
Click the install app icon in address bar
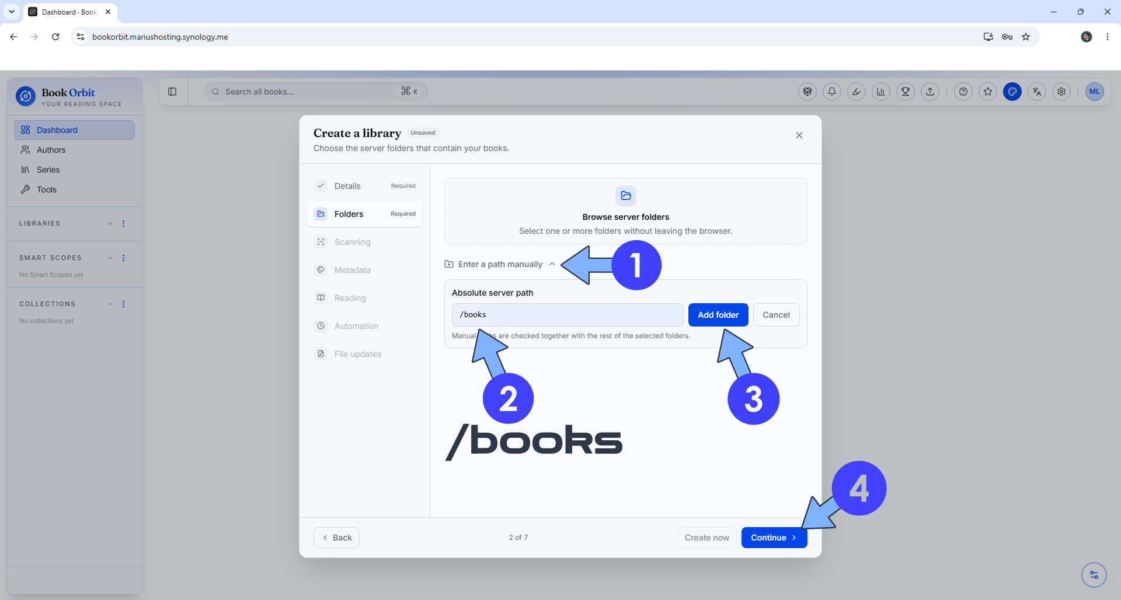(988, 37)
